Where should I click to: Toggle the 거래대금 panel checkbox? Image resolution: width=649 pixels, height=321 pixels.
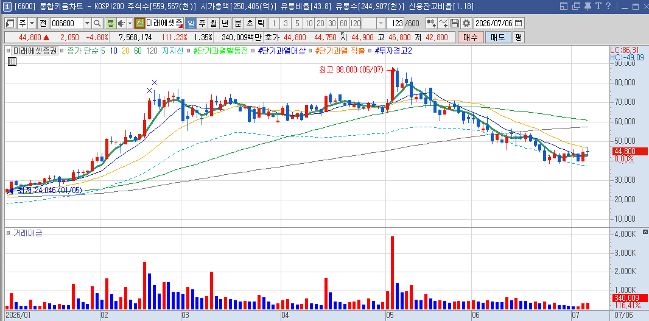[8, 233]
